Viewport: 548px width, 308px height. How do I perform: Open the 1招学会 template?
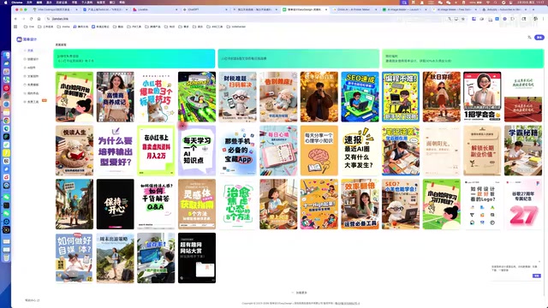pyautogui.click(x=482, y=97)
